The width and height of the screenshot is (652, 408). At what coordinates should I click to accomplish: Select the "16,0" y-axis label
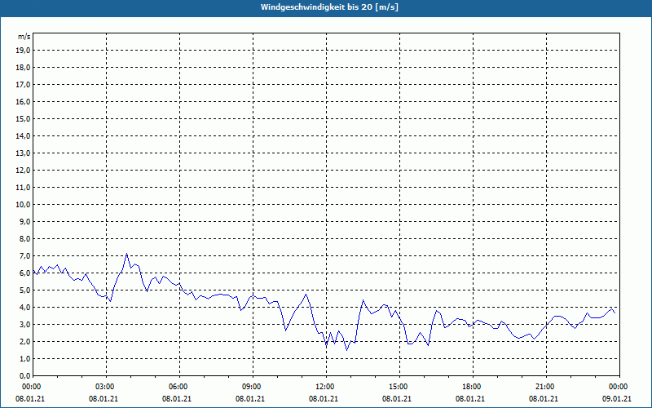(23, 101)
